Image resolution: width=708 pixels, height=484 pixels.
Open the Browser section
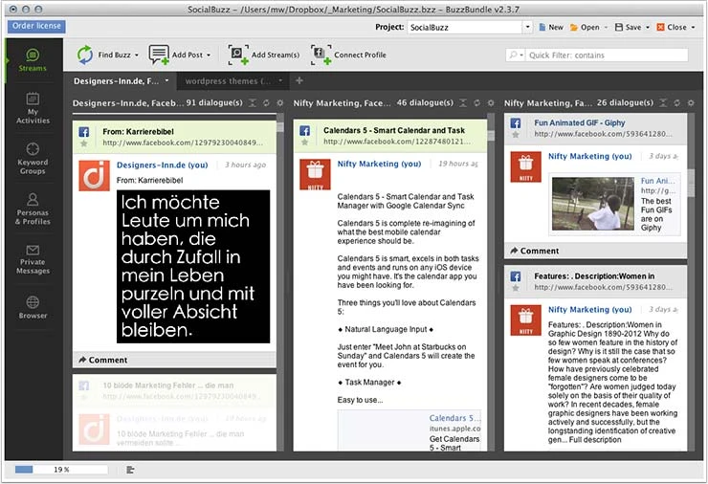click(33, 307)
